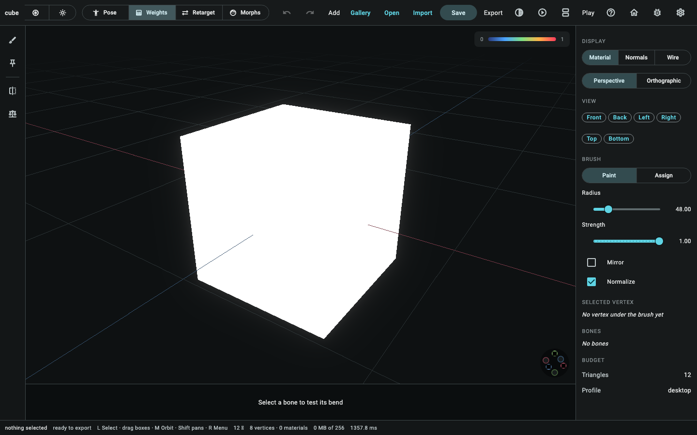Click the 'No bones' text

tap(595, 344)
